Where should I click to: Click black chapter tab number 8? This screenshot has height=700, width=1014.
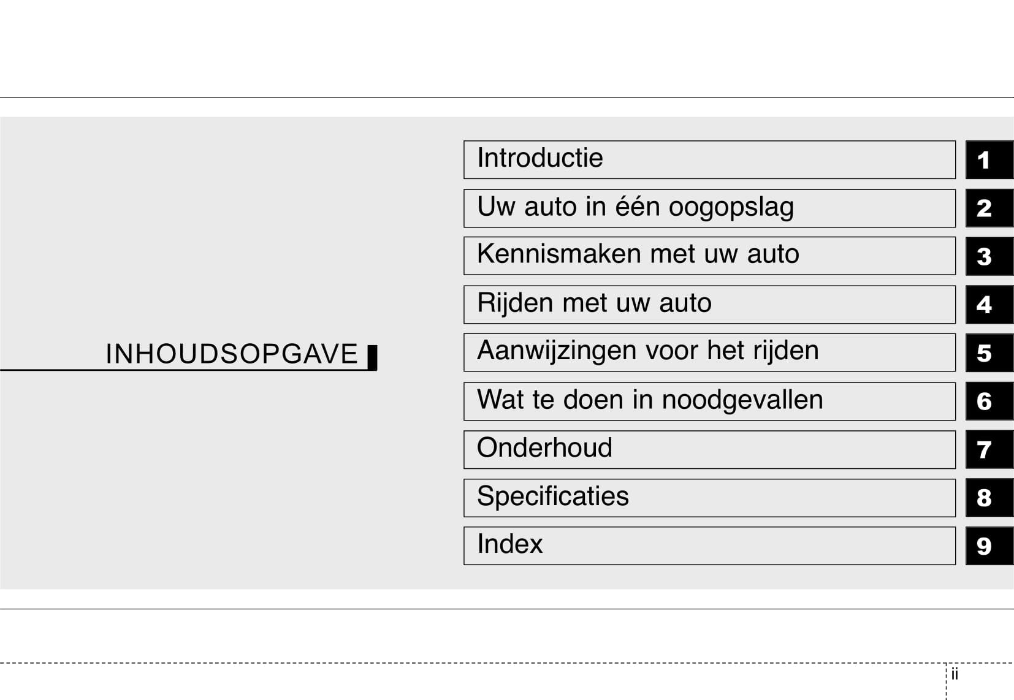989,498
